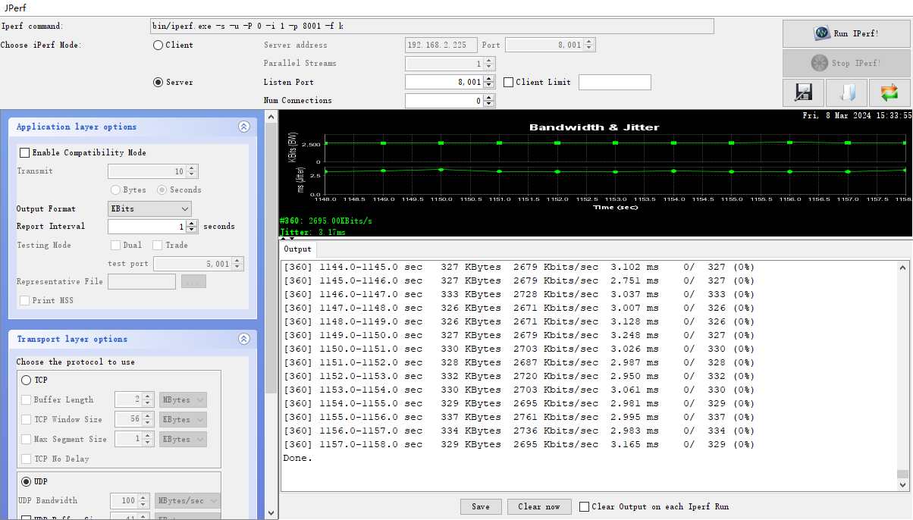Decrease the Listen Port stepper value
Viewport: 913px width, 520px height.
point(489,85)
